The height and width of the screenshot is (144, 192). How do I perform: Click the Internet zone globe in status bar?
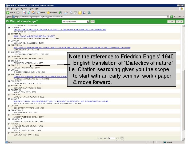pyautogui.click(x=165, y=142)
